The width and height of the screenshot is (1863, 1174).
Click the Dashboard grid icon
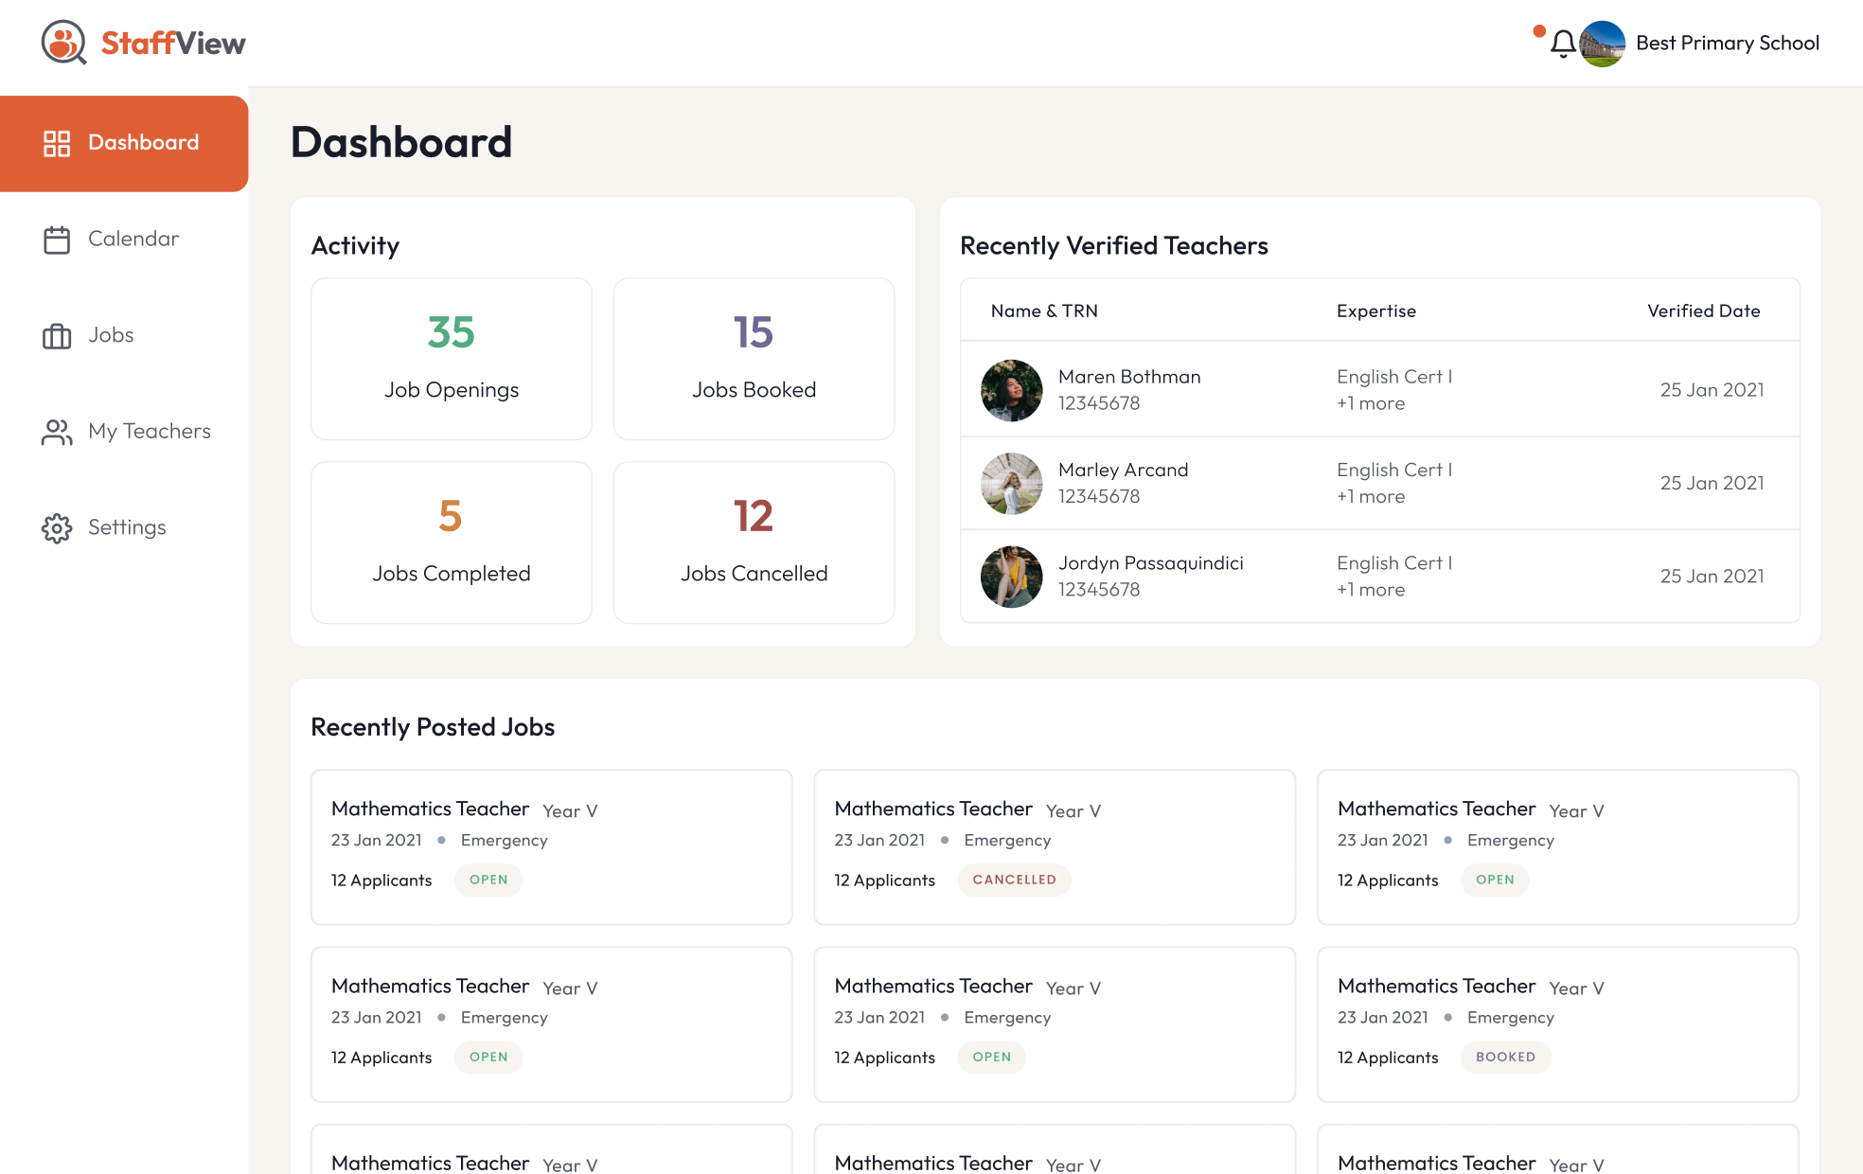57,143
